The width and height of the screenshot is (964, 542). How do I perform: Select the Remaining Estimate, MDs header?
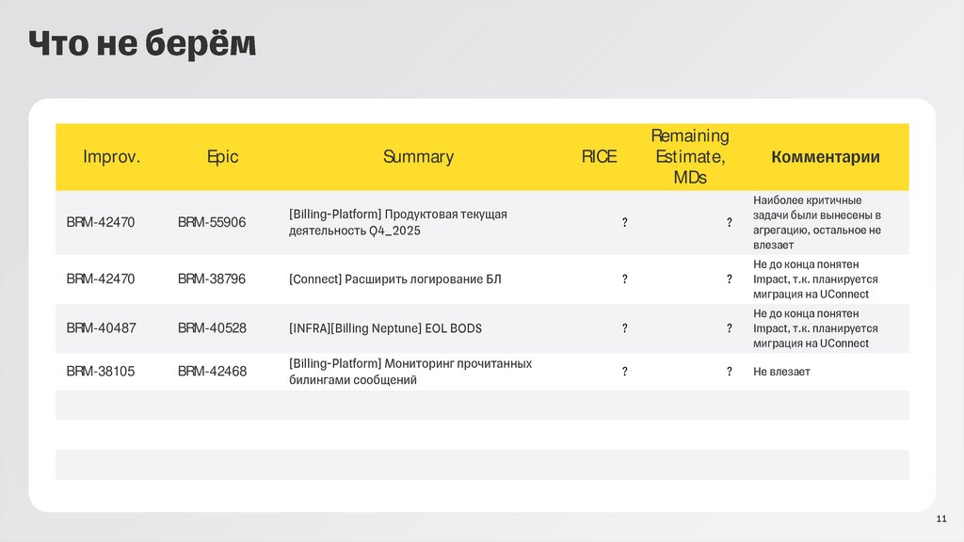click(690, 156)
